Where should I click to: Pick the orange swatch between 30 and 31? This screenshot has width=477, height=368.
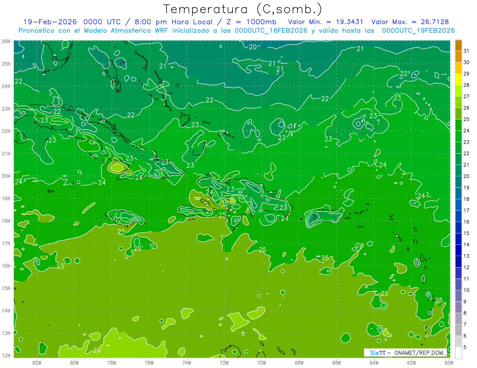[458, 57]
